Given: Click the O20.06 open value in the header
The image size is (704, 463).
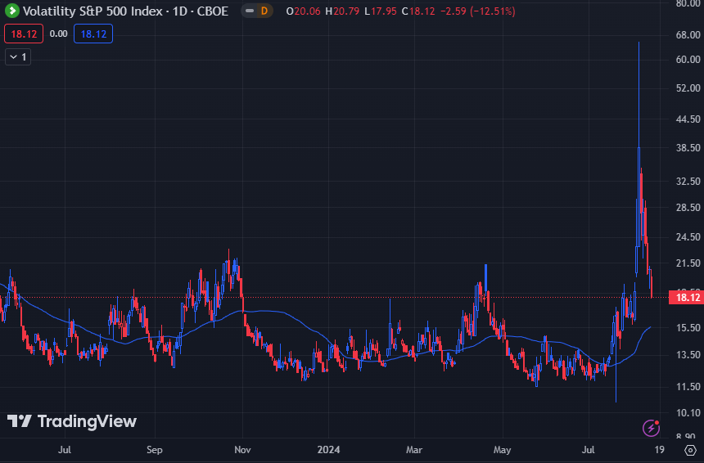Looking at the screenshot, I should pyautogui.click(x=303, y=11).
